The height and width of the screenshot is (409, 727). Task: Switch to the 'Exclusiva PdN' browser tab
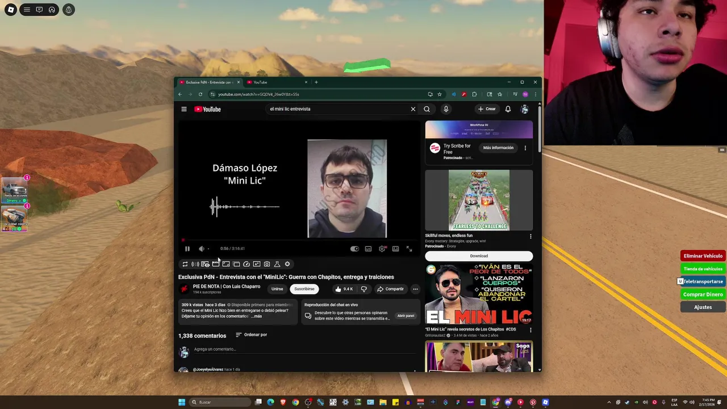pyautogui.click(x=208, y=82)
